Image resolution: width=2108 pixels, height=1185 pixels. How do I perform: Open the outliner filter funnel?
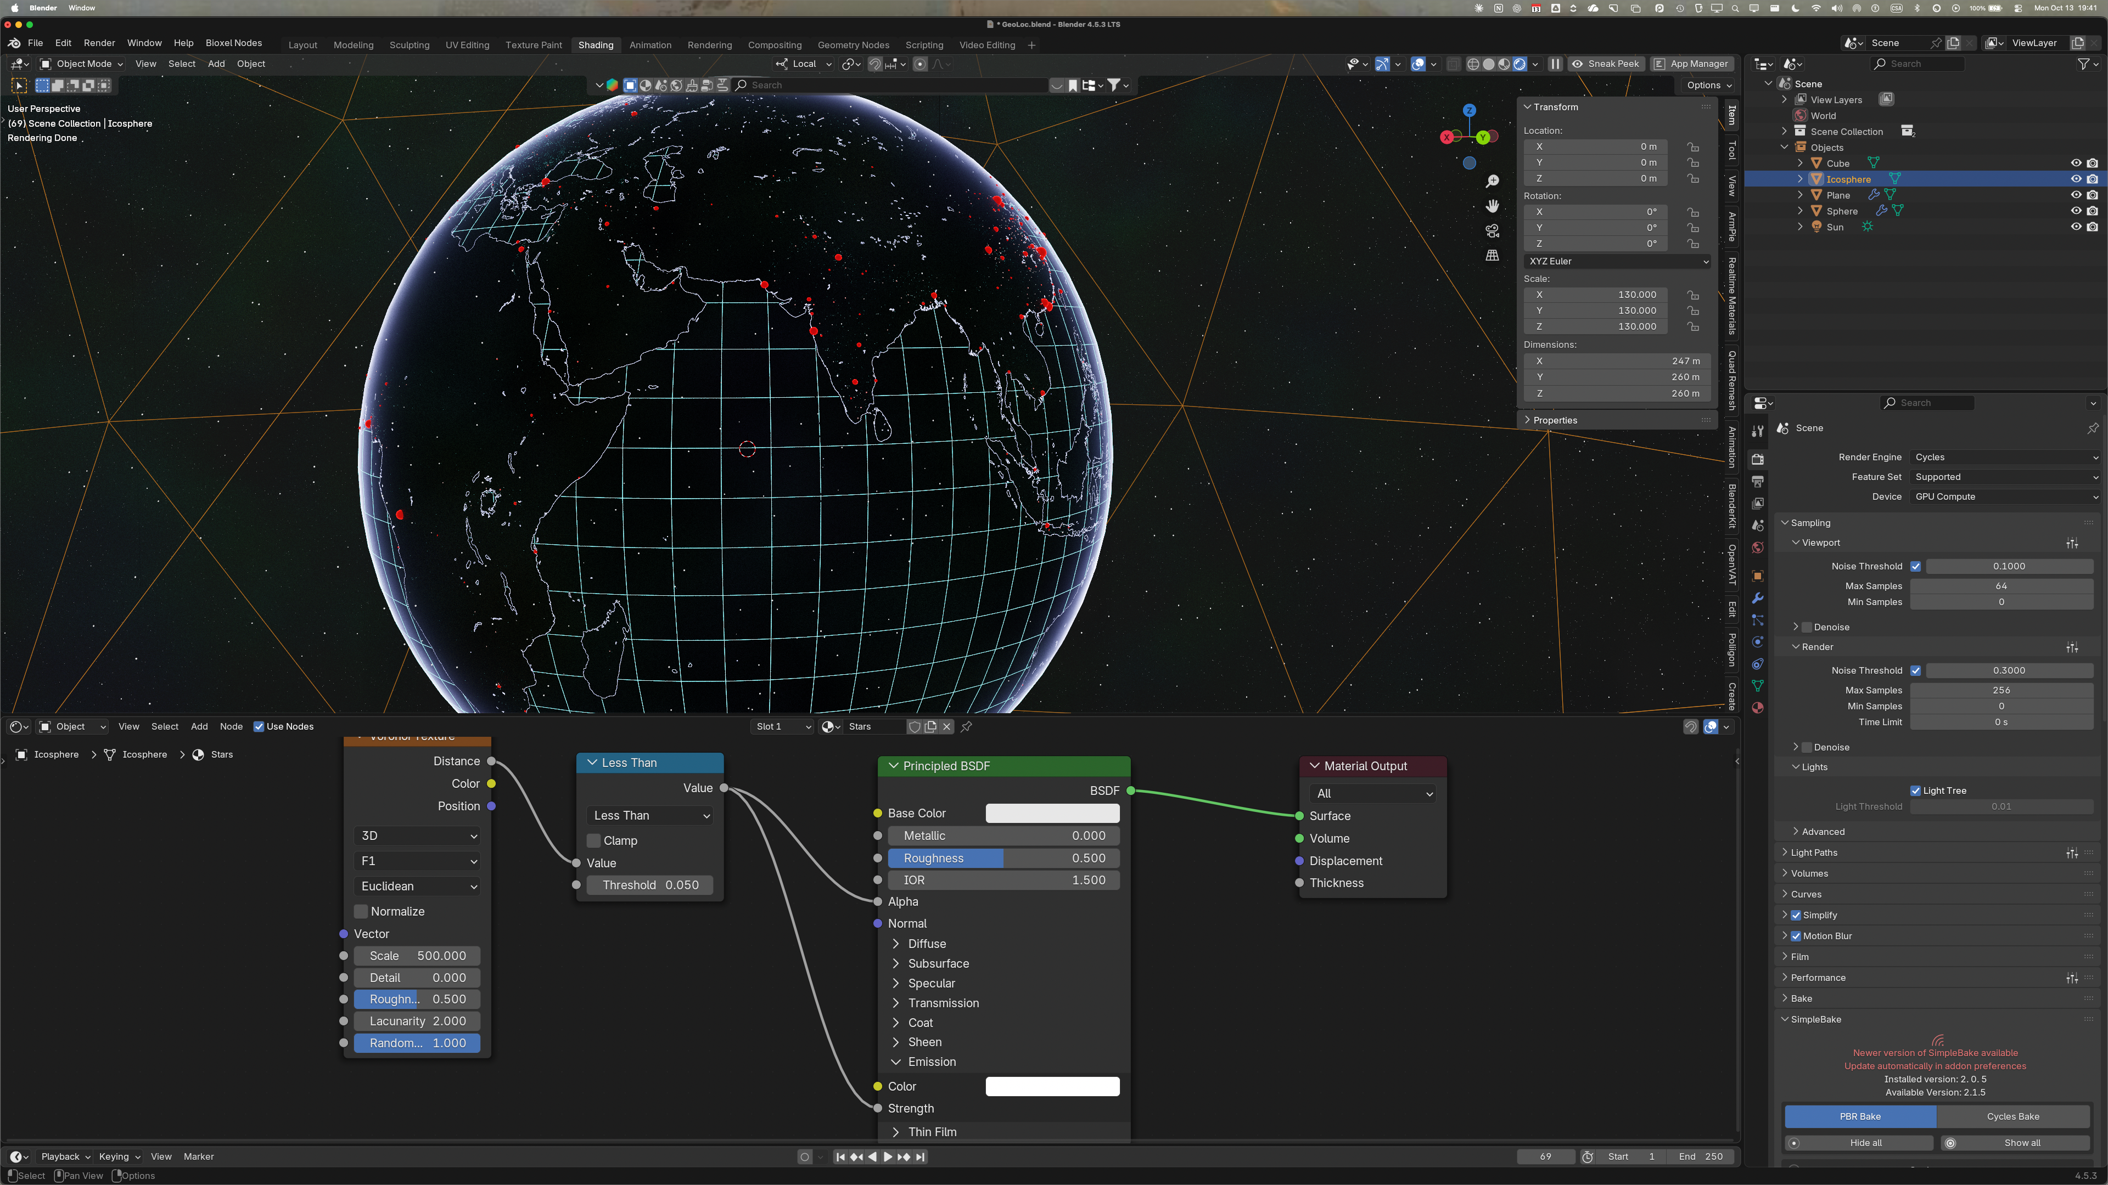coord(2083,64)
